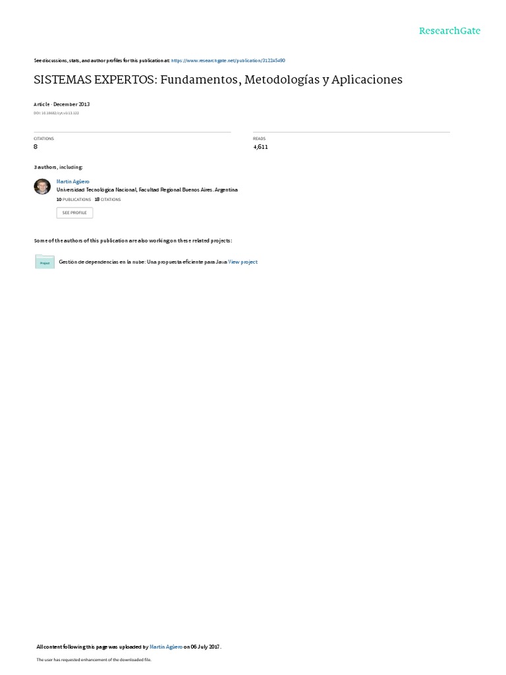Click the green Project folder icon
Screen dimensions: 506x675
[x=45, y=262]
